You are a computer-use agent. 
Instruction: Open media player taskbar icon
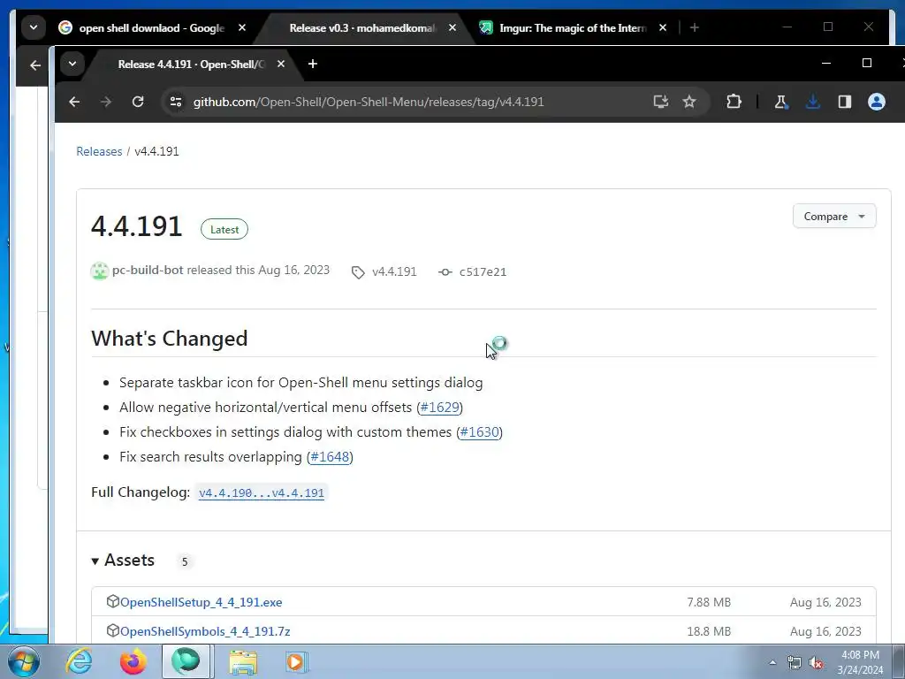(297, 661)
